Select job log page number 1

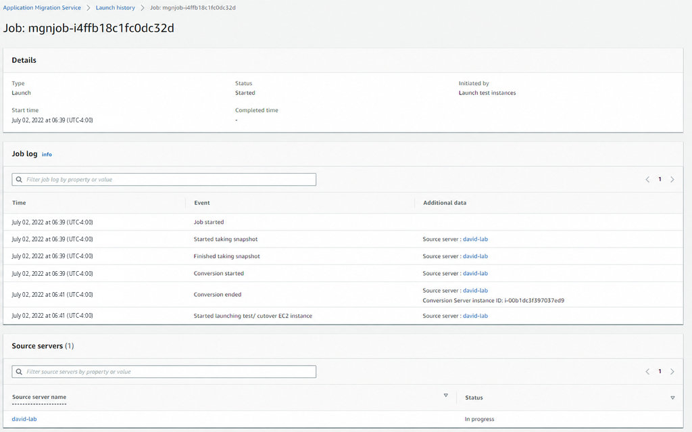(x=660, y=179)
